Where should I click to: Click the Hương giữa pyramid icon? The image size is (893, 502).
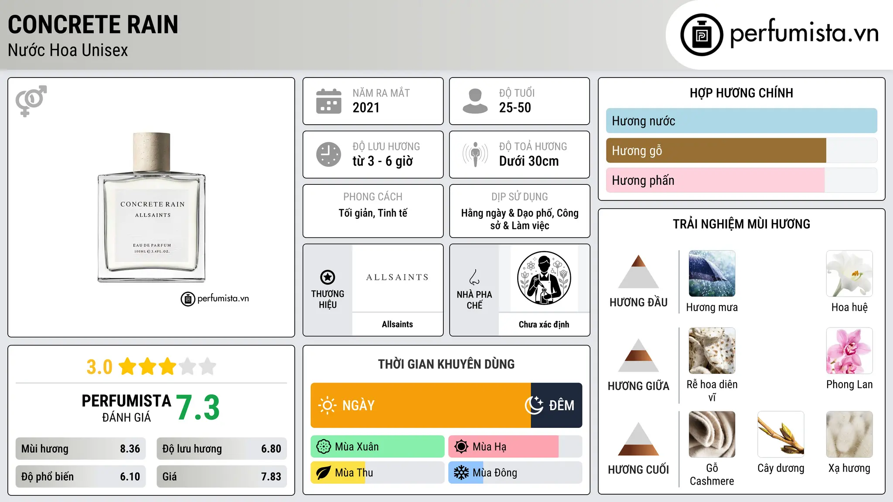point(638,355)
